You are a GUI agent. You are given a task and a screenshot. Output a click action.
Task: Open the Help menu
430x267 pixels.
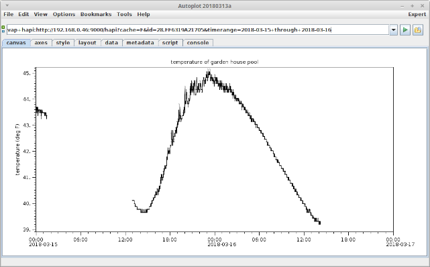pos(144,14)
